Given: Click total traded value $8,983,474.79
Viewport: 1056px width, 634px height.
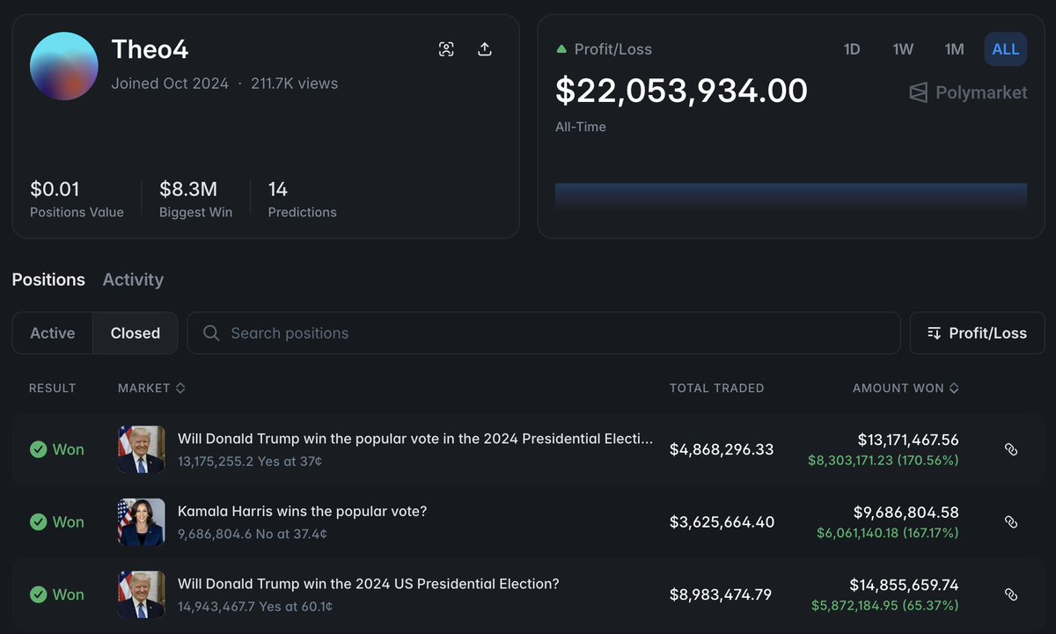Looking at the screenshot, I should click(x=721, y=594).
